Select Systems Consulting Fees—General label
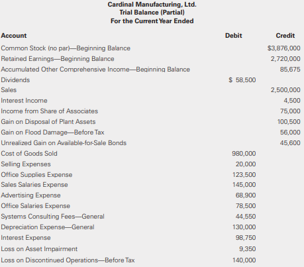Screen dimensions: 304x267 pos(52,217)
